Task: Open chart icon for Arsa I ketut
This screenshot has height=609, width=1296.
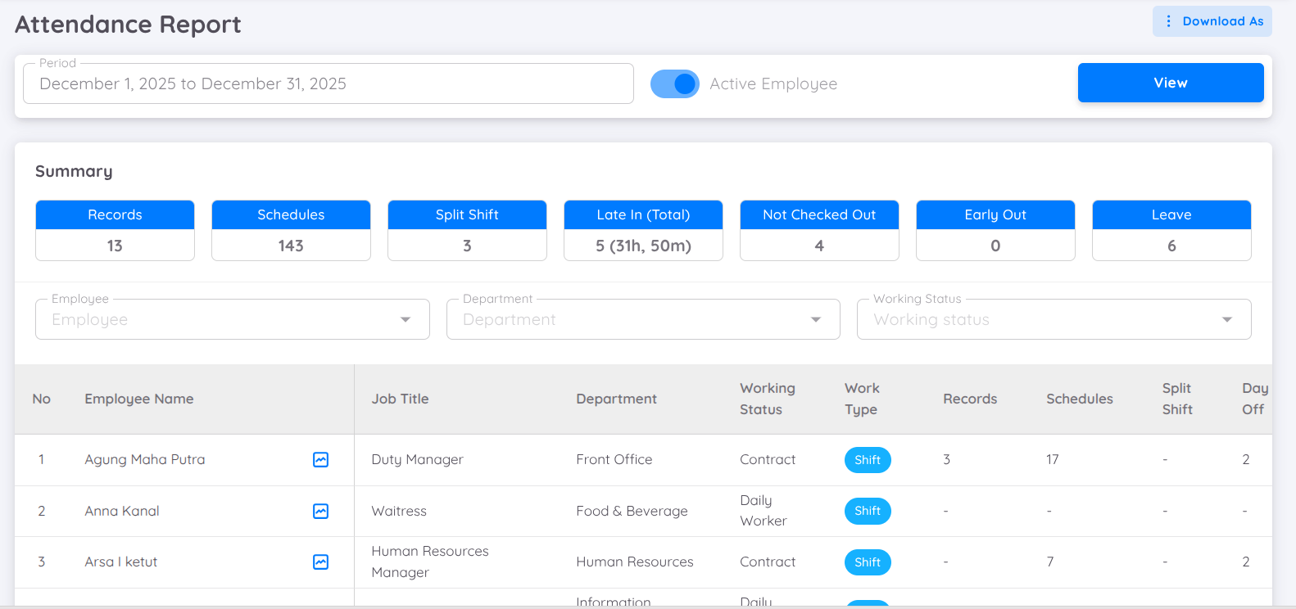Action: [x=320, y=562]
